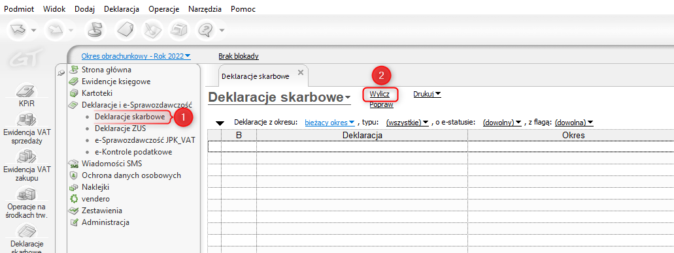Open the (dowolna) flag filter dropdown
The width and height of the screenshot is (674, 253).
574,123
